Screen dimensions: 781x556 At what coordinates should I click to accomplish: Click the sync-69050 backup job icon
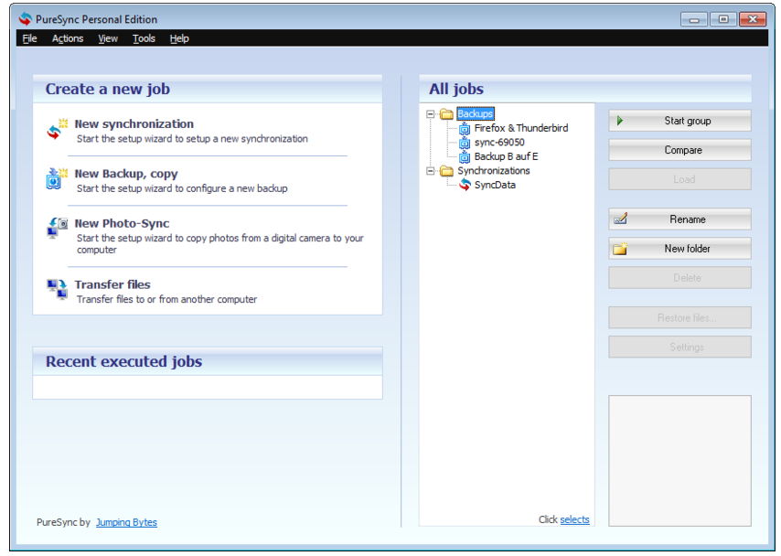click(x=465, y=143)
